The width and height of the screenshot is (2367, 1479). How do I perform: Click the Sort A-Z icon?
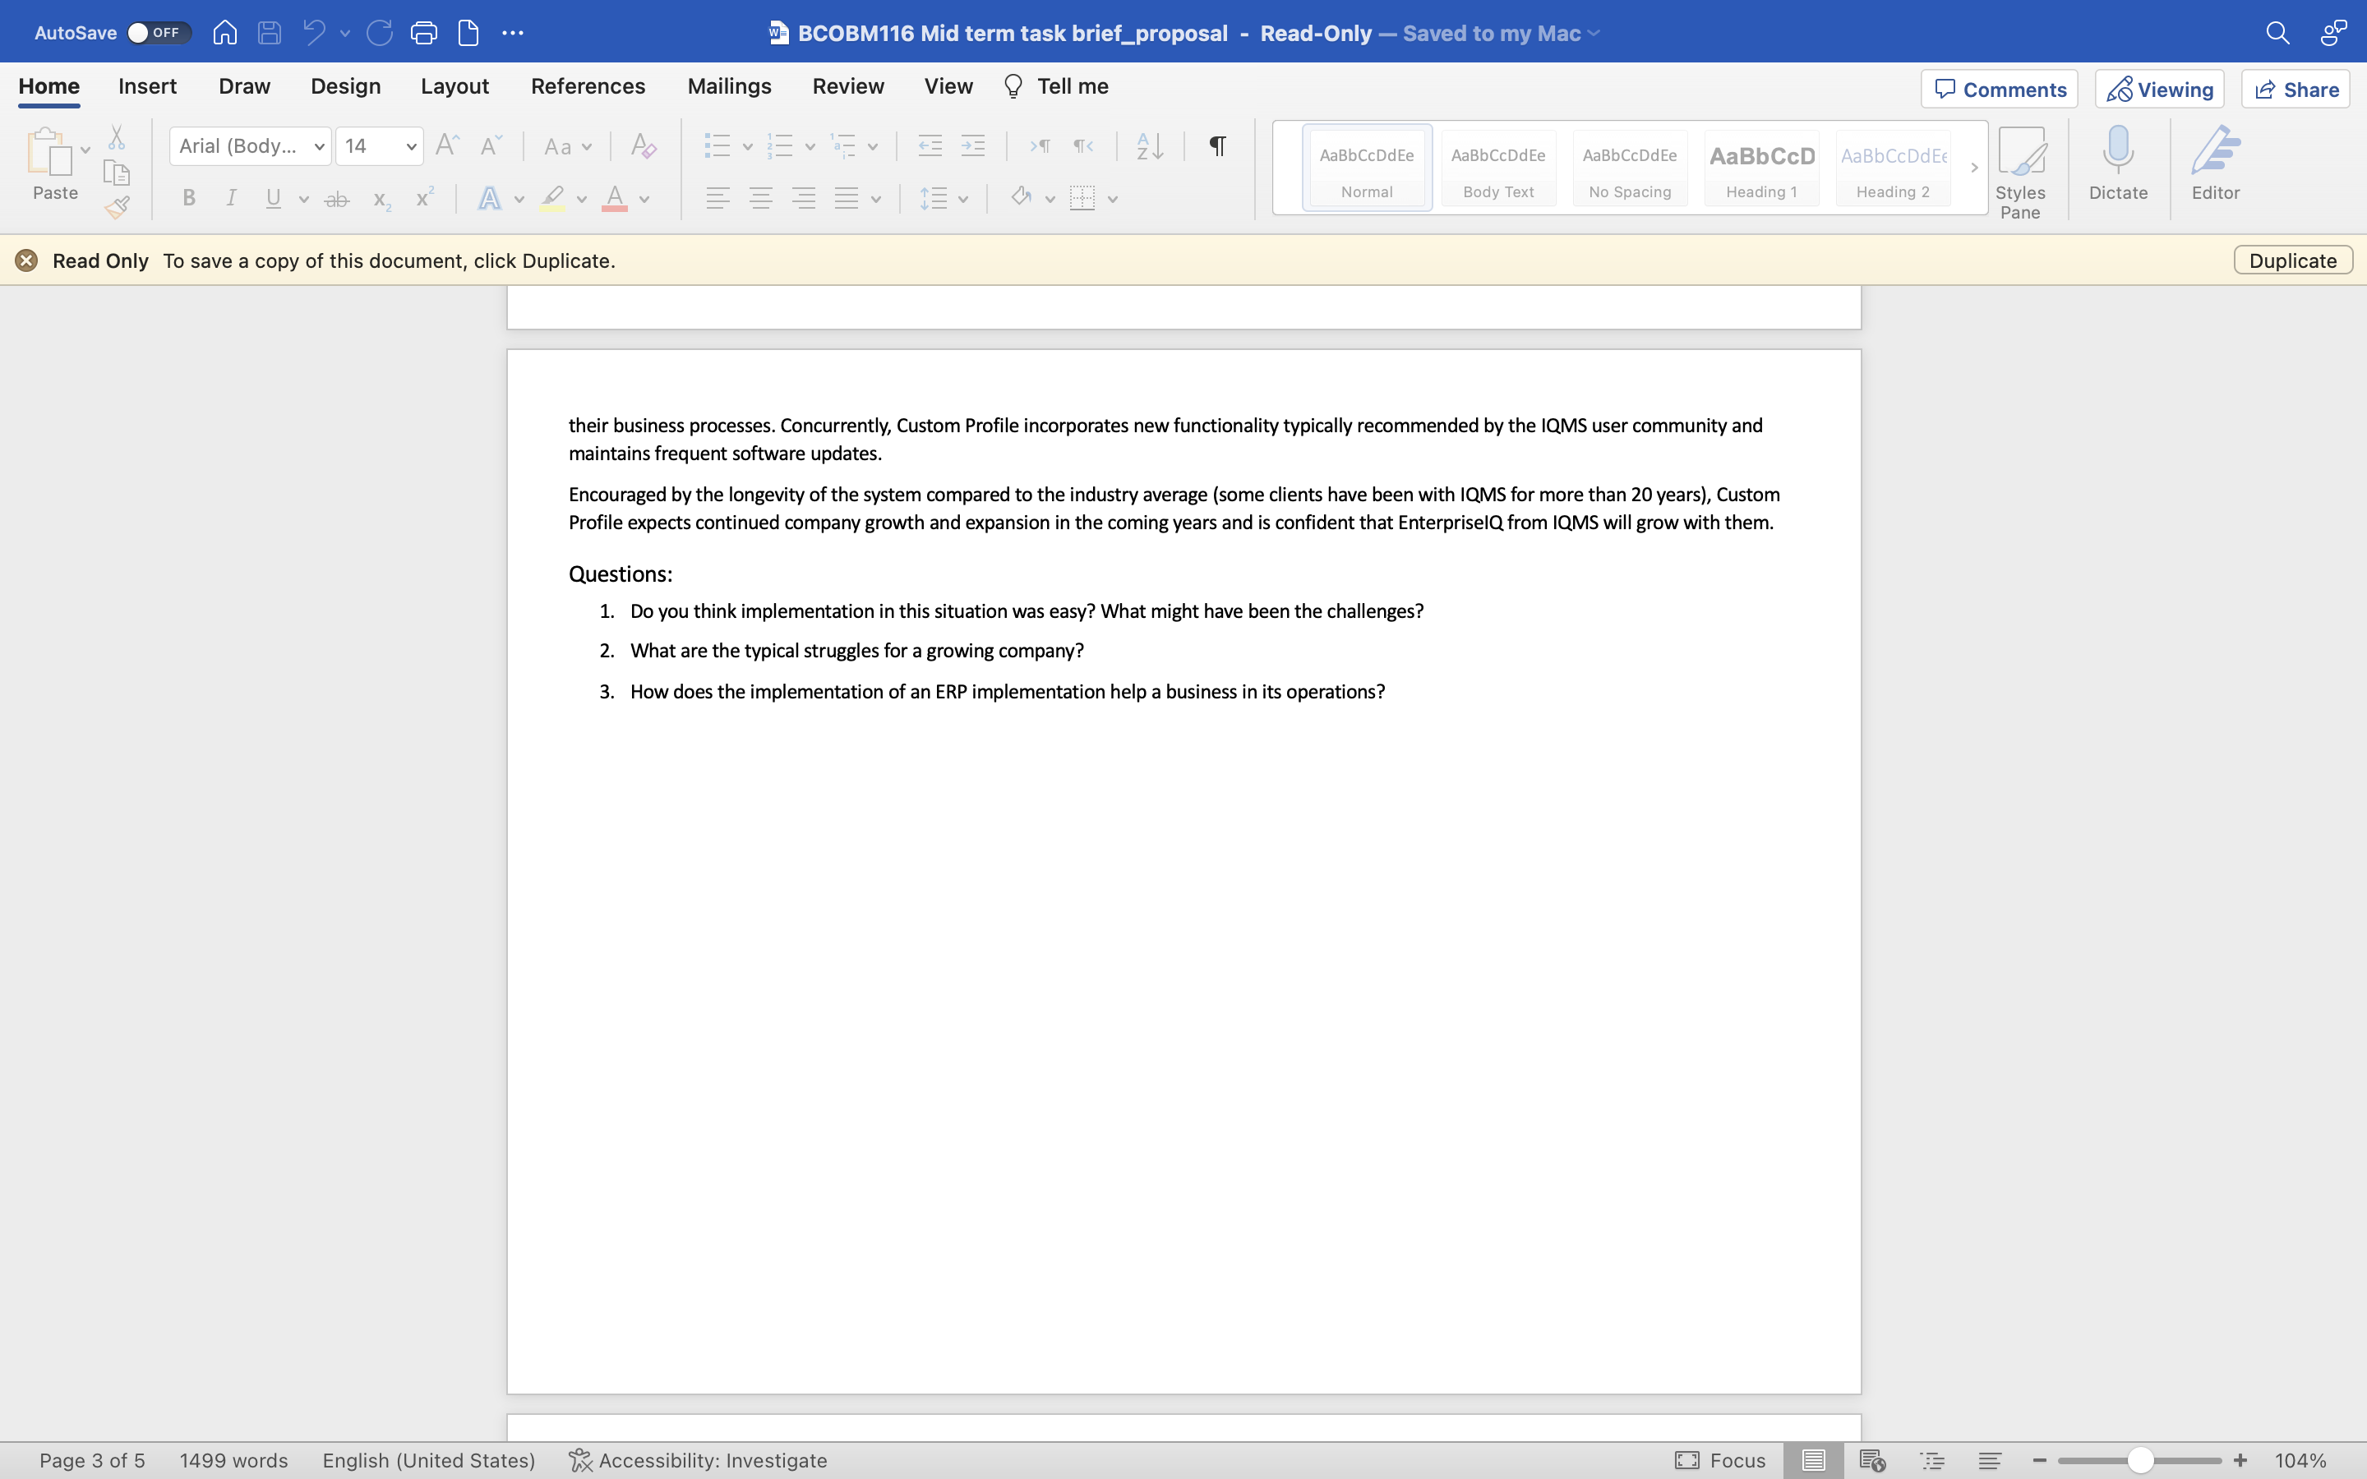click(1149, 145)
